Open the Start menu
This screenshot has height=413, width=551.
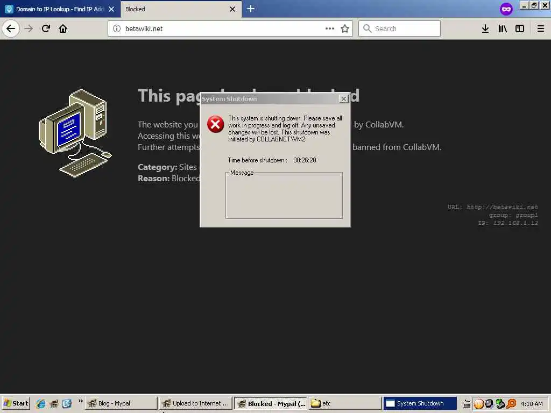click(16, 403)
